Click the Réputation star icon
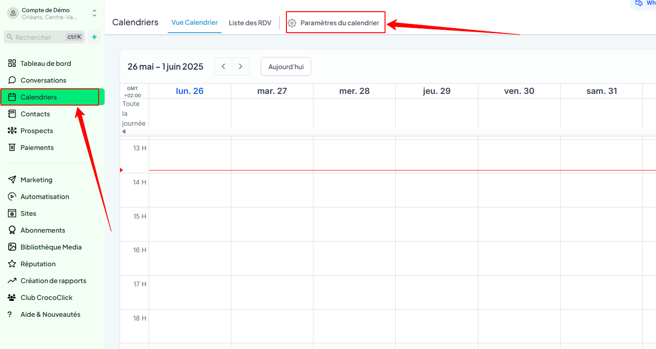Image resolution: width=656 pixels, height=349 pixels. pyautogui.click(x=12, y=264)
